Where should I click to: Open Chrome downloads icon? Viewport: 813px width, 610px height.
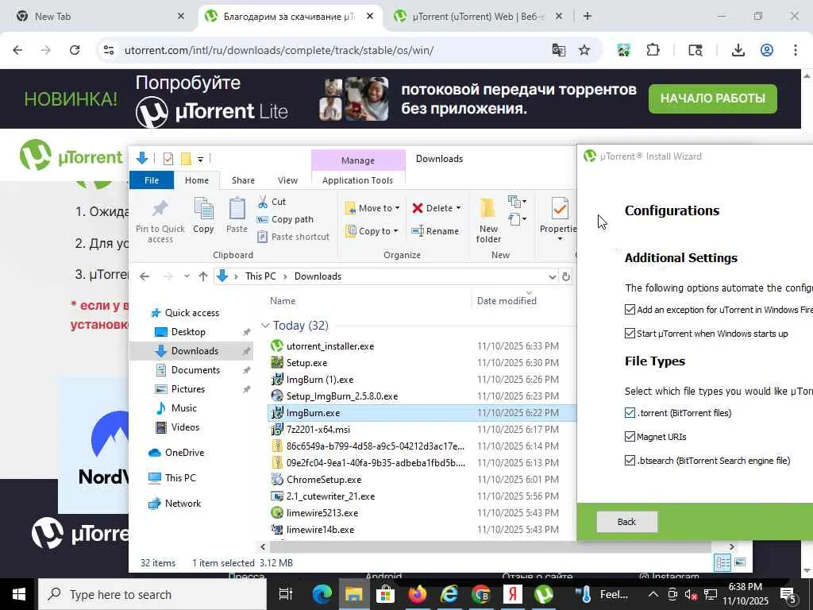(x=738, y=50)
